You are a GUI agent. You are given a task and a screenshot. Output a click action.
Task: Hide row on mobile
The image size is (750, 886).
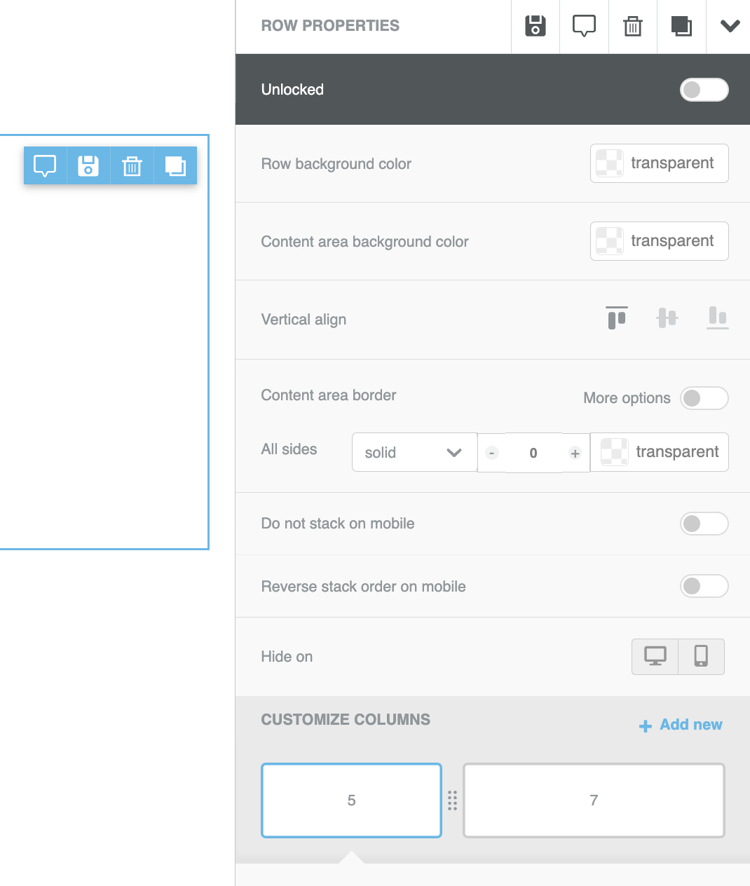[701, 657]
